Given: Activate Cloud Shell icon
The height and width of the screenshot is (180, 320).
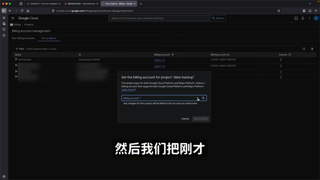Looking at the screenshot, I should pyautogui.click(x=296, y=18).
